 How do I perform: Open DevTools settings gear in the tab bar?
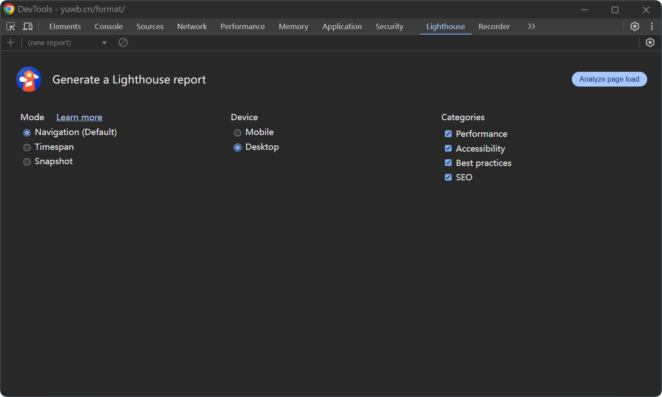point(635,26)
